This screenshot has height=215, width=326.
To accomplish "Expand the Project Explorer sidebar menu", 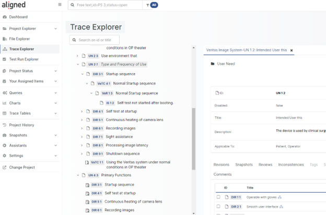I will coord(56,29).
